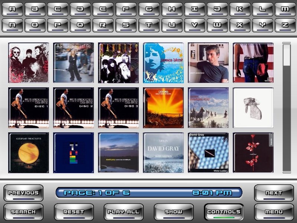Jump to letter R albums

(103, 25)
